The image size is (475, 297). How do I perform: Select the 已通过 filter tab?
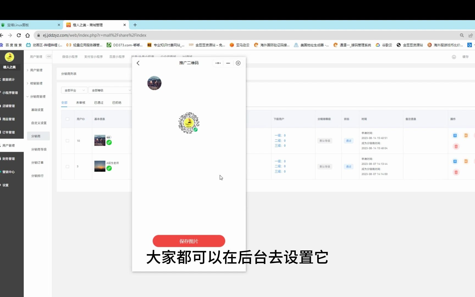pyautogui.click(x=99, y=103)
